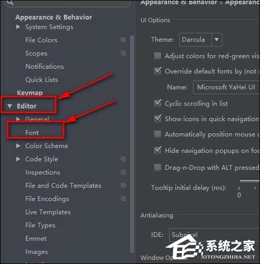The height and width of the screenshot is (264, 260).
Task: Expand the Color Scheme node
Action: [x=18, y=146]
